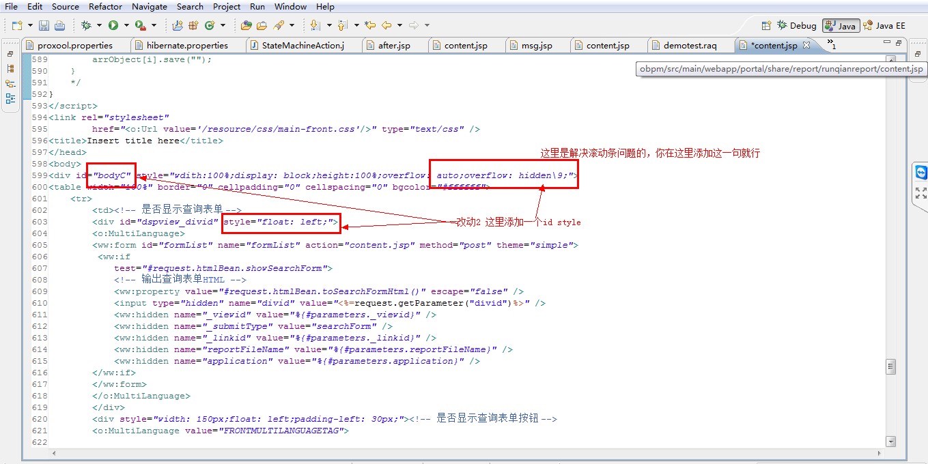Switch to msg.jsp tab
The image size is (928, 464).
pos(536,45)
